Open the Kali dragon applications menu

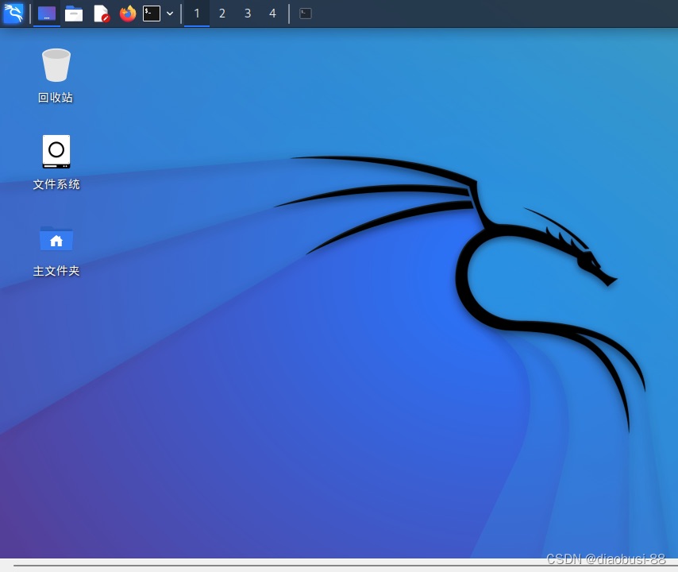tap(13, 14)
